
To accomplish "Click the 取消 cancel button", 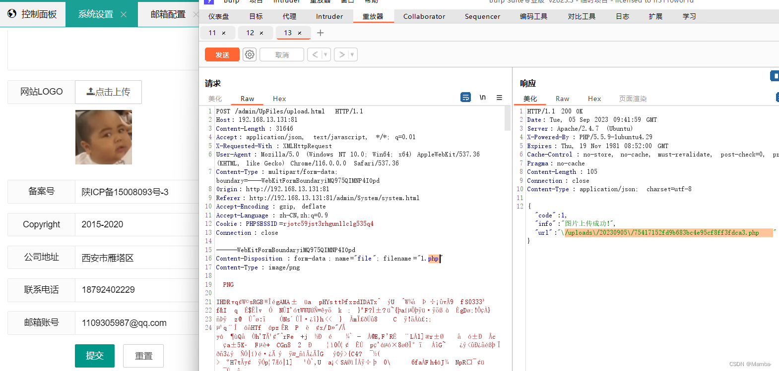I will 282,54.
